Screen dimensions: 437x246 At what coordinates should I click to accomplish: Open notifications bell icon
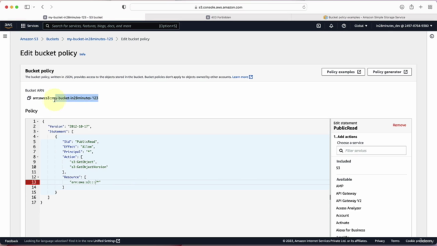click(x=331, y=26)
